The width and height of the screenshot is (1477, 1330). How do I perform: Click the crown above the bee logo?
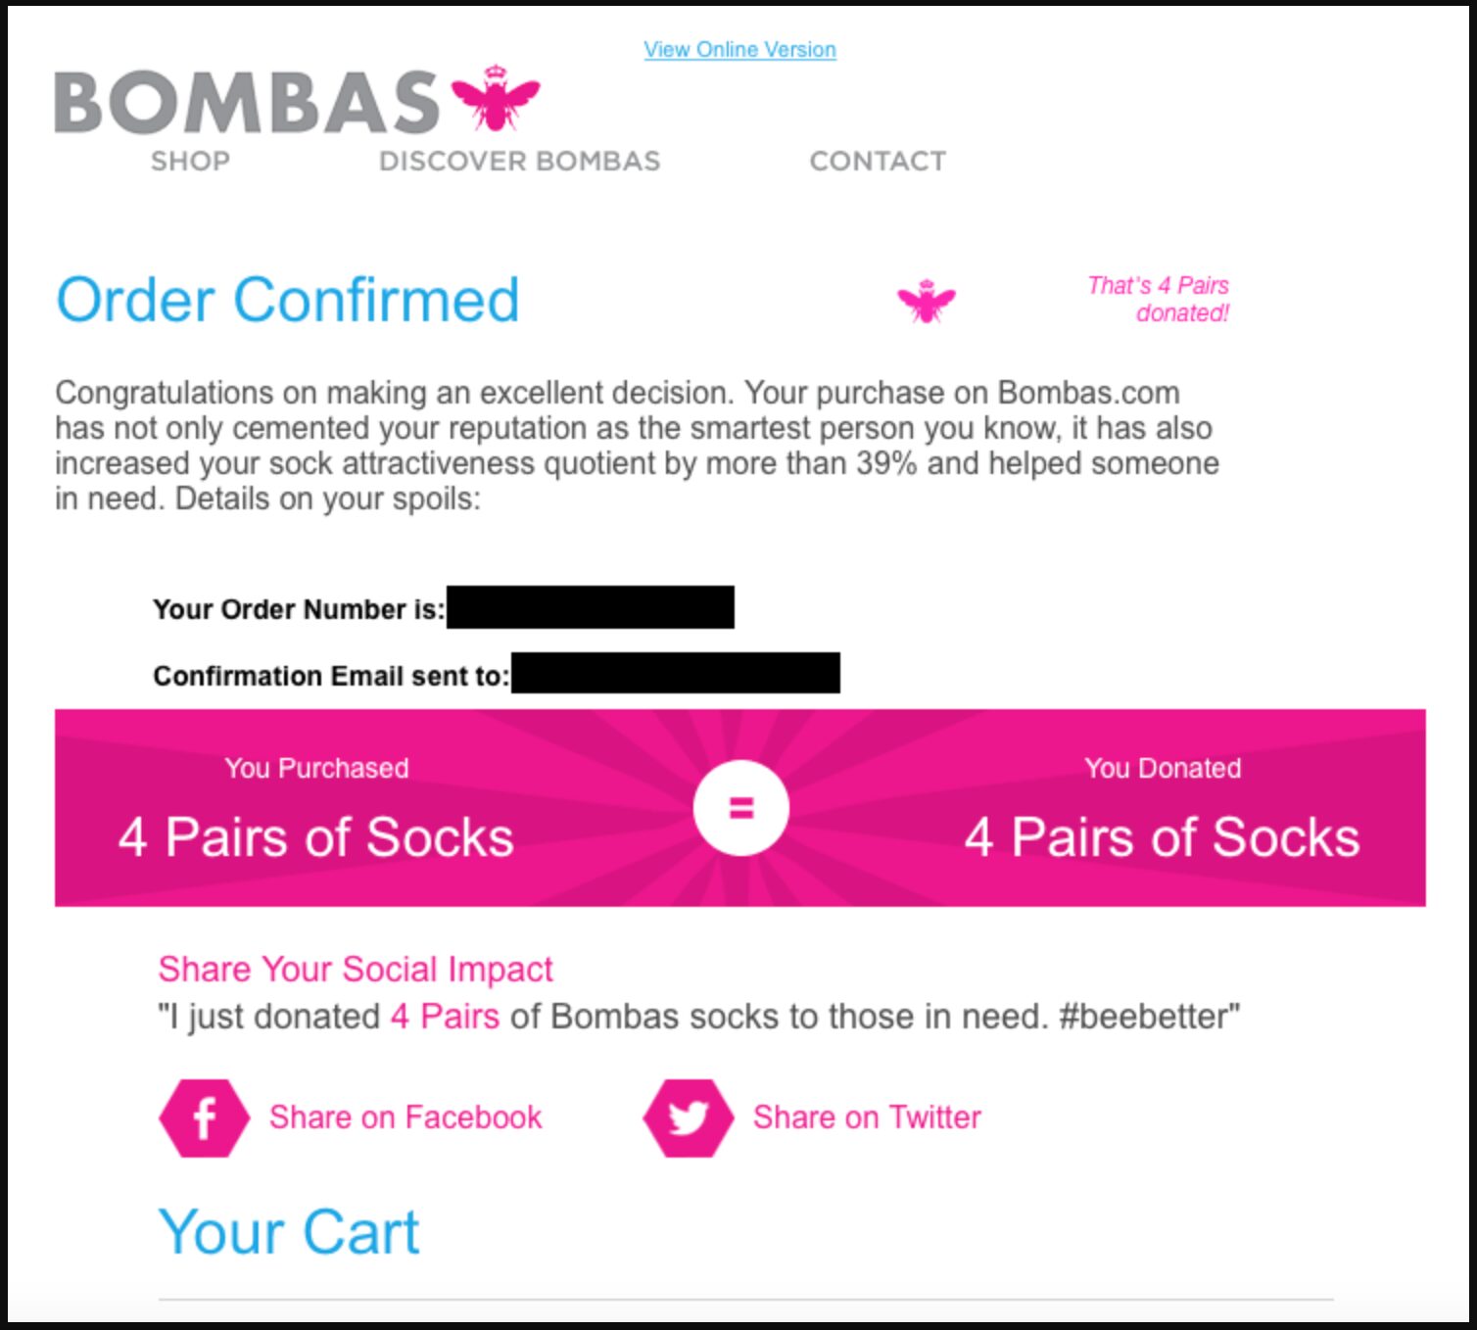click(x=496, y=70)
